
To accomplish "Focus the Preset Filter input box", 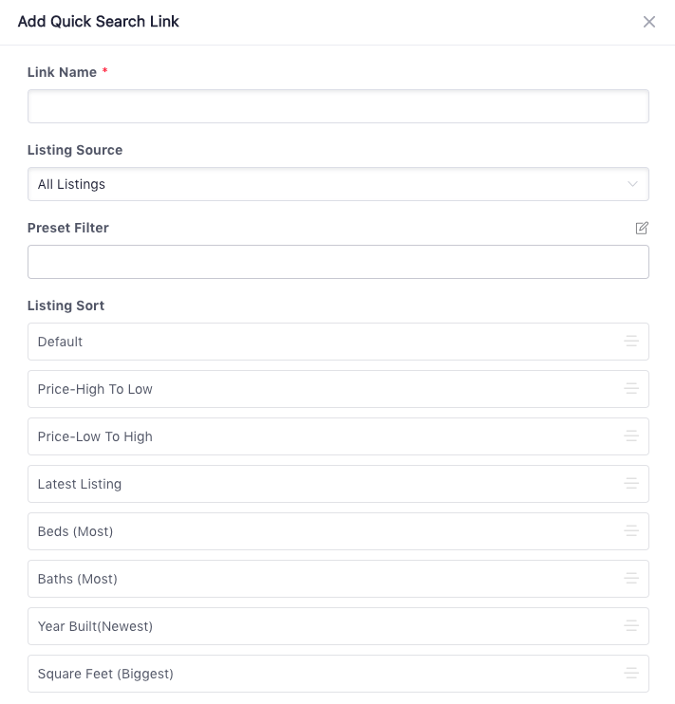I will [x=338, y=262].
